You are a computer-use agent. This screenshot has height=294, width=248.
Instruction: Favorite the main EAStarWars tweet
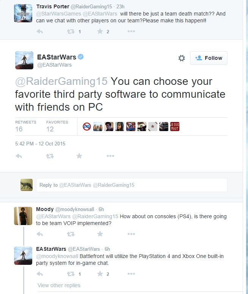point(79,156)
